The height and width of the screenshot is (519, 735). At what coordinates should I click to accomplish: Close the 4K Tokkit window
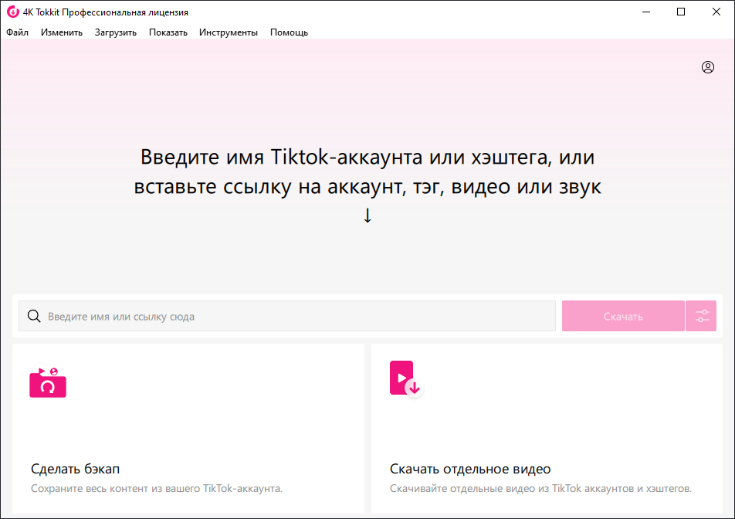tap(716, 12)
